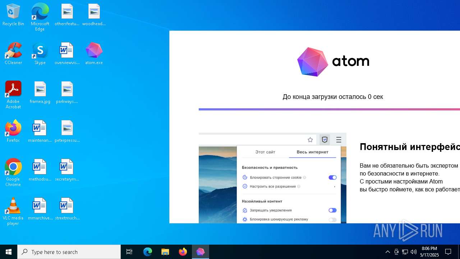The height and width of the screenshot is (259, 460).
Task: Select the parkways... image file
Action: [67, 93]
